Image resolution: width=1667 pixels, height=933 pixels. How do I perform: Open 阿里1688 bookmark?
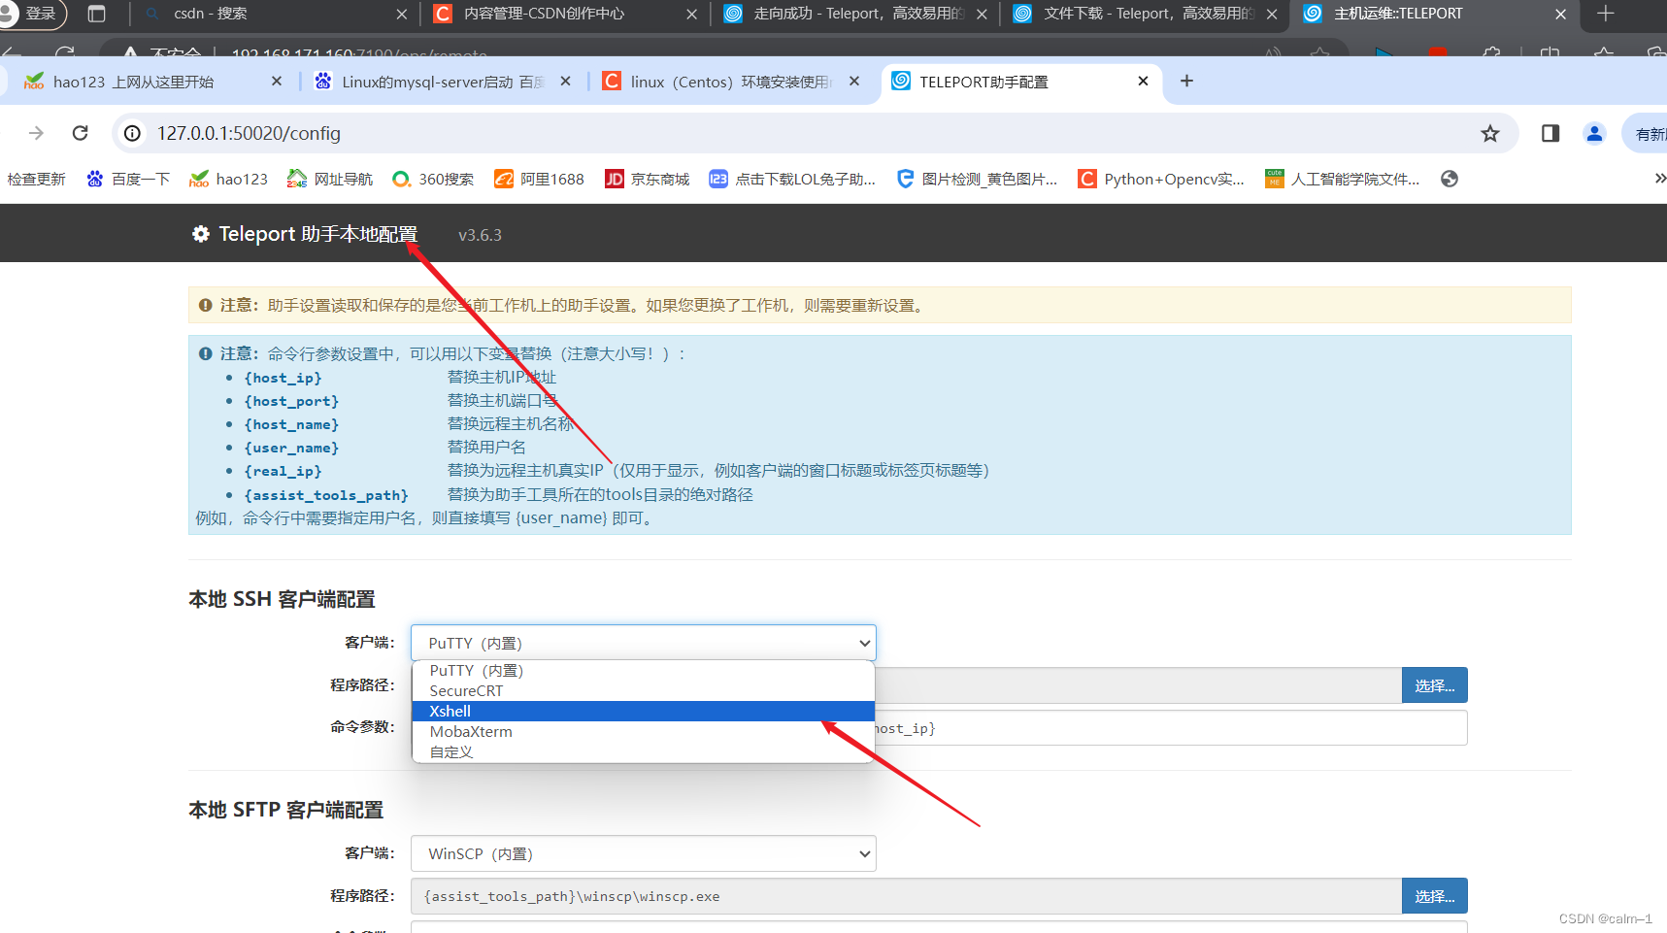click(540, 179)
